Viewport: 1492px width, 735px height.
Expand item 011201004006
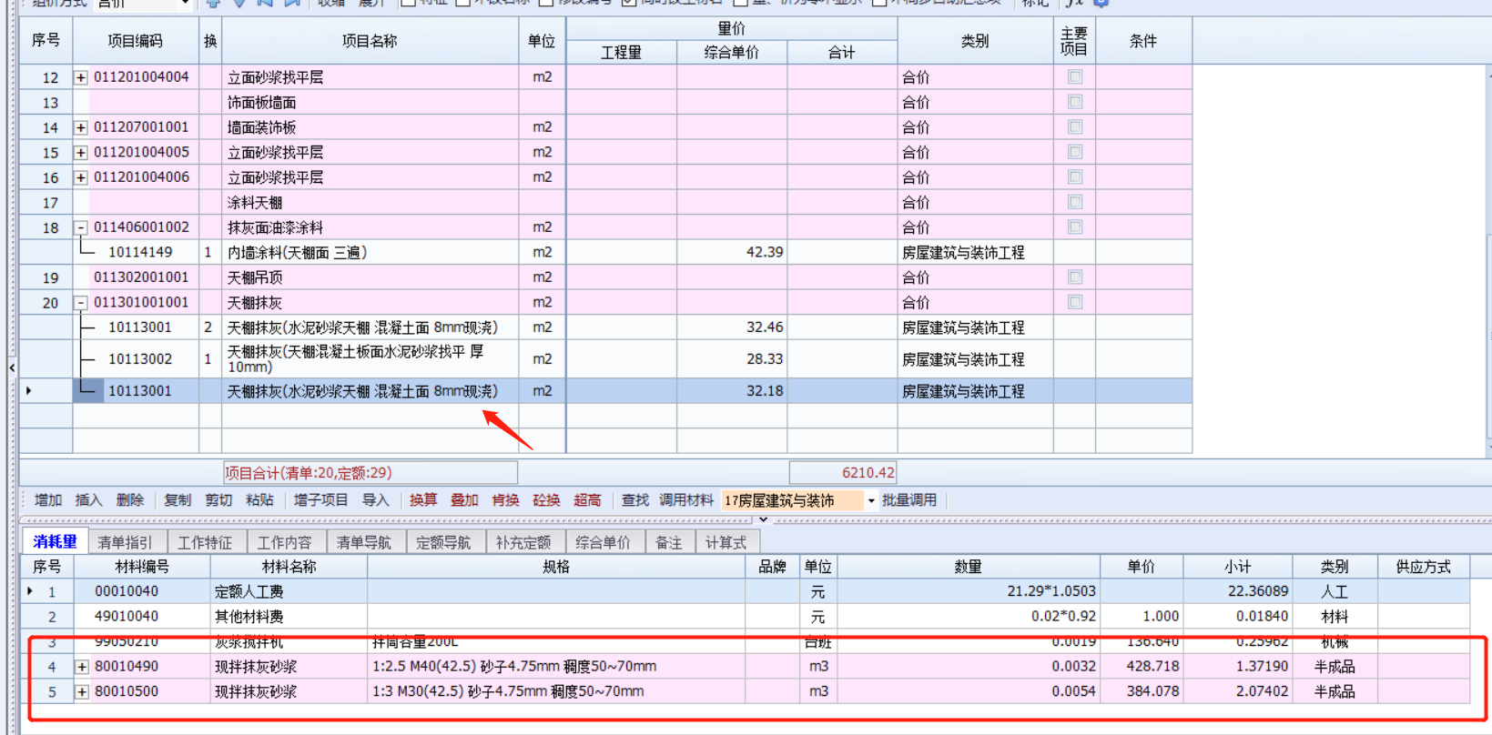coord(81,177)
